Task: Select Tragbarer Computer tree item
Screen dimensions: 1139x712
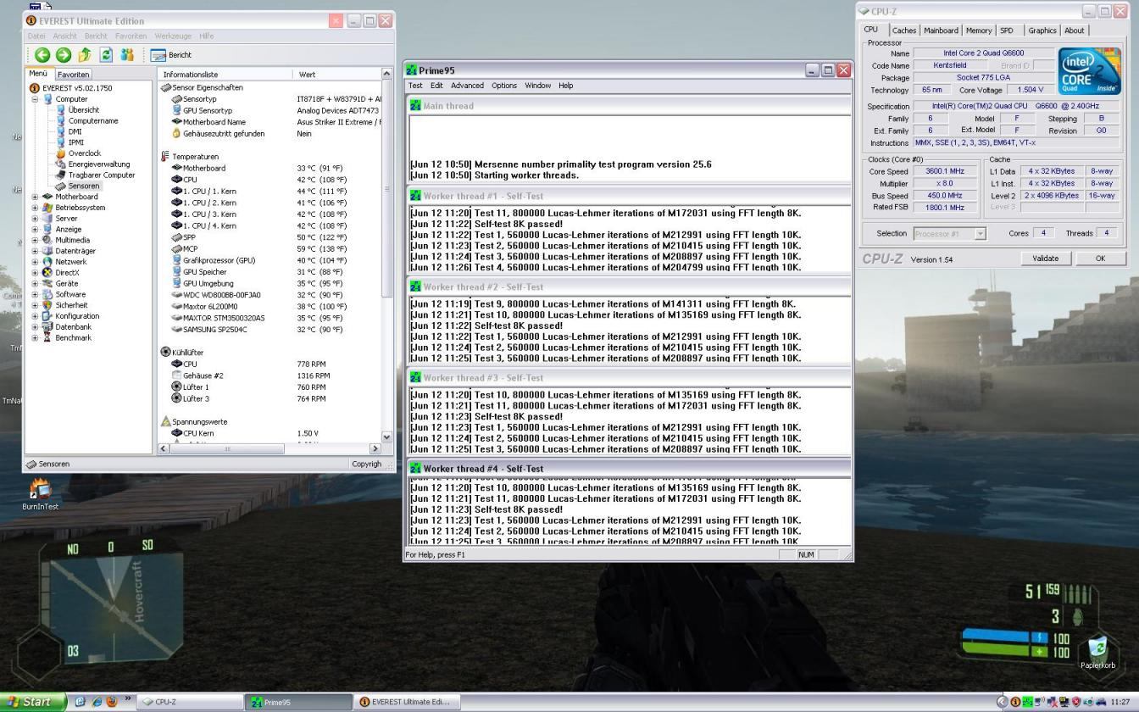Action: (102, 175)
